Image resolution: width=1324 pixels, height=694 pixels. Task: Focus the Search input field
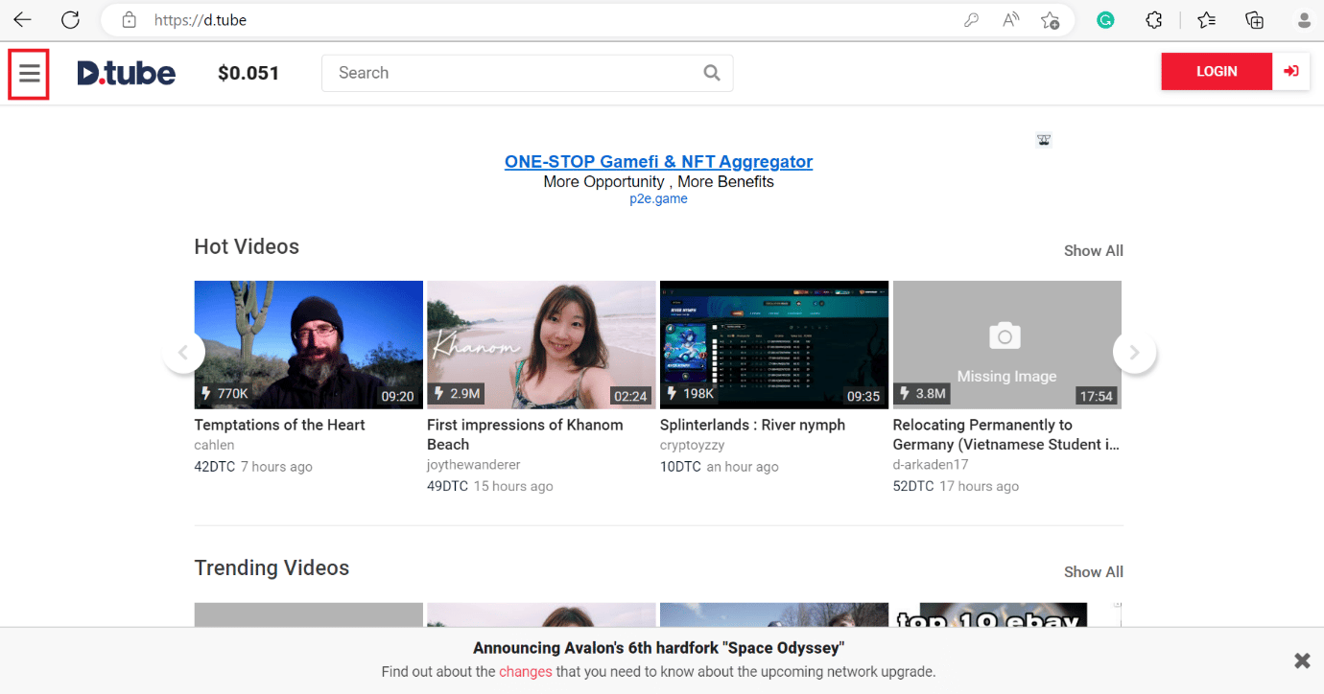point(513,73)
